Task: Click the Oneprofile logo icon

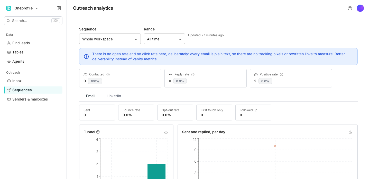Action: 9,8
